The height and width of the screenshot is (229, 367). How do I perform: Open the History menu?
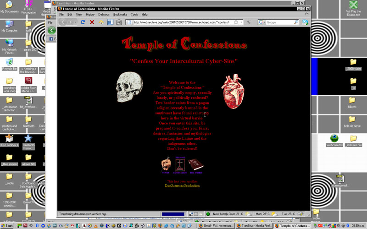pyautogui.click(x=90, y=15)
